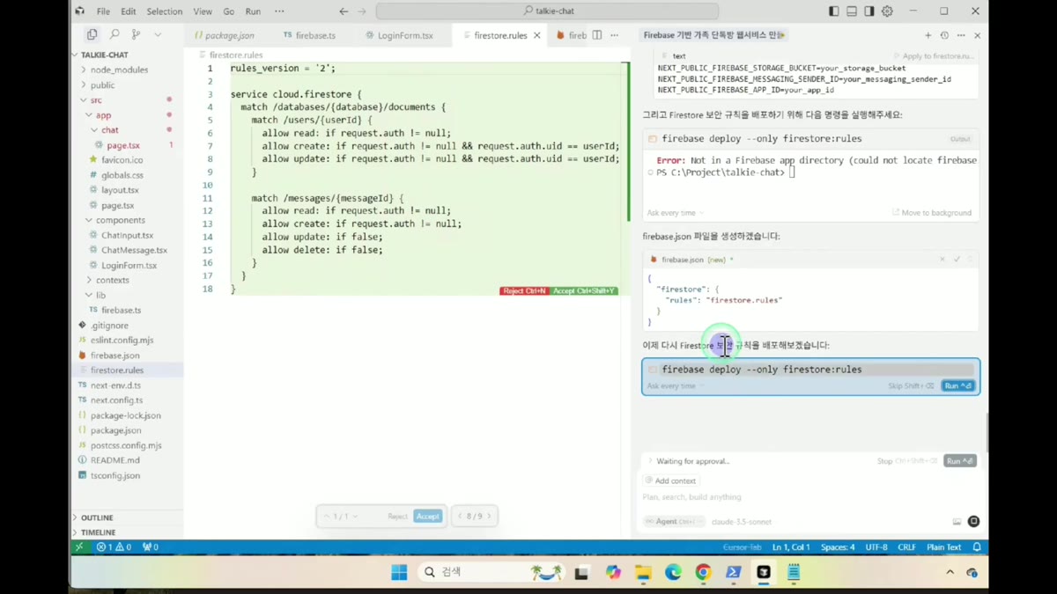Viewport: 1057px width, 594px height.
Task: Open remote window indicator in status bar
Action: tap(79, 546)
